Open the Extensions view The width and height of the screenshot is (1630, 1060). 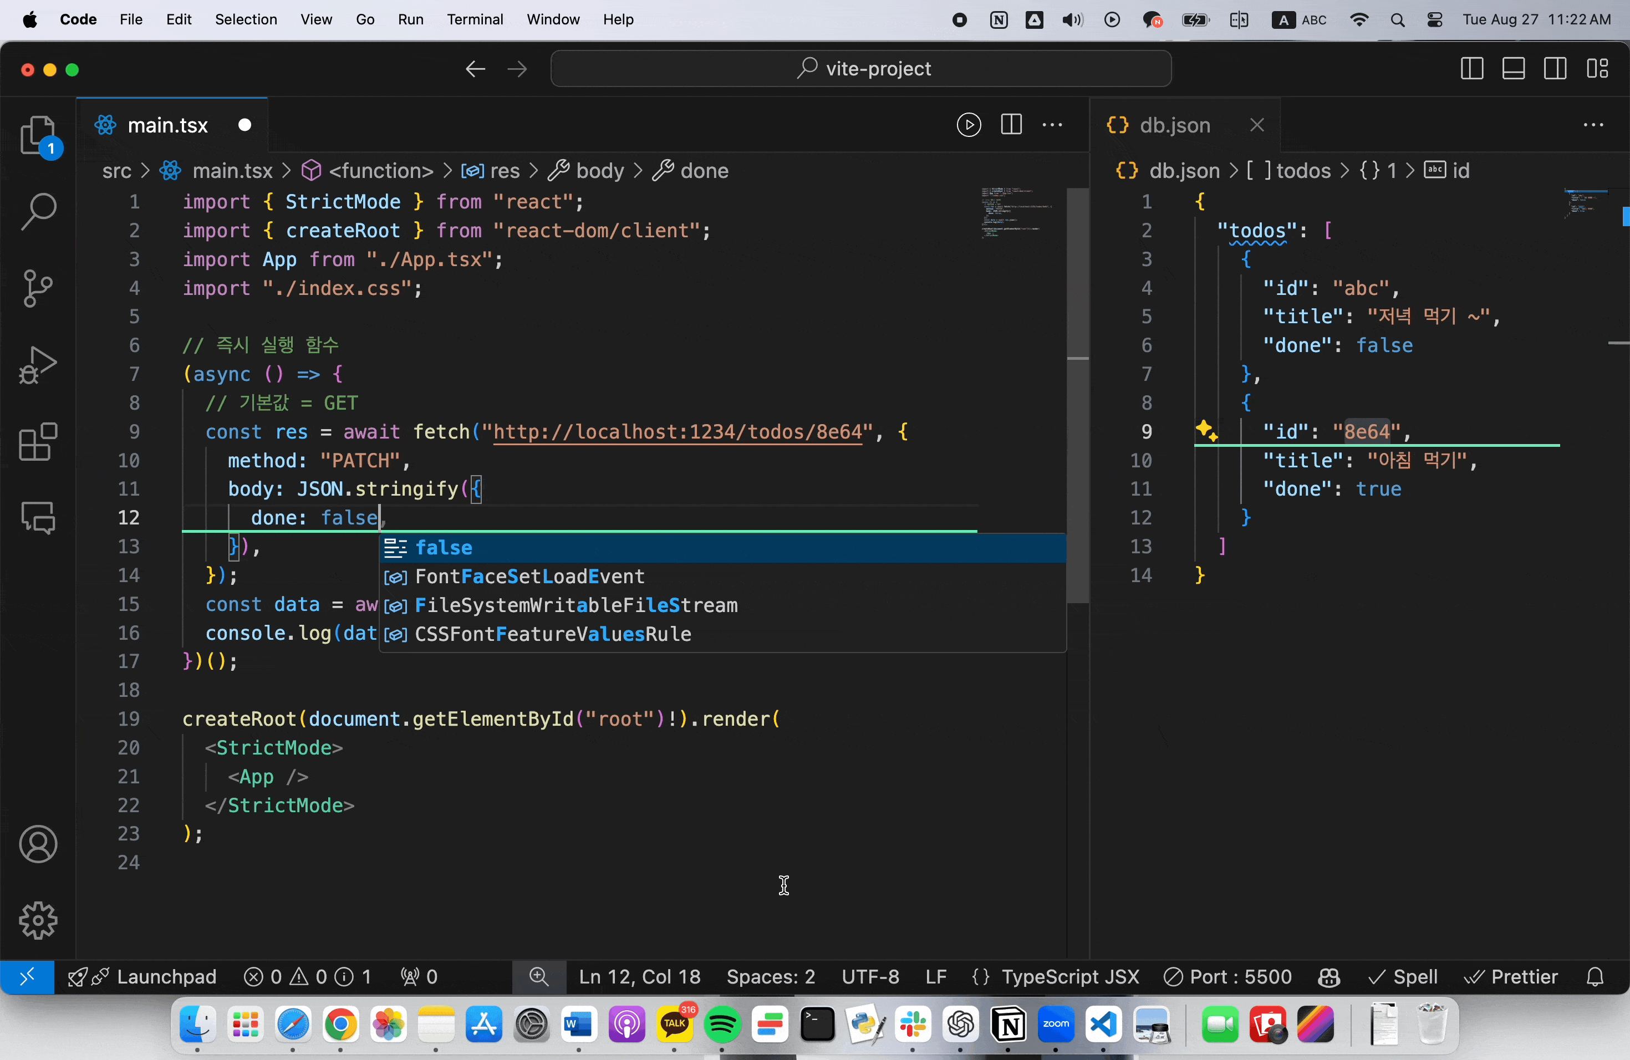38,442
